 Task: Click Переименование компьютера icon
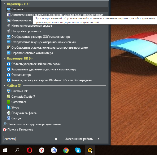click(x=9, y=53)
